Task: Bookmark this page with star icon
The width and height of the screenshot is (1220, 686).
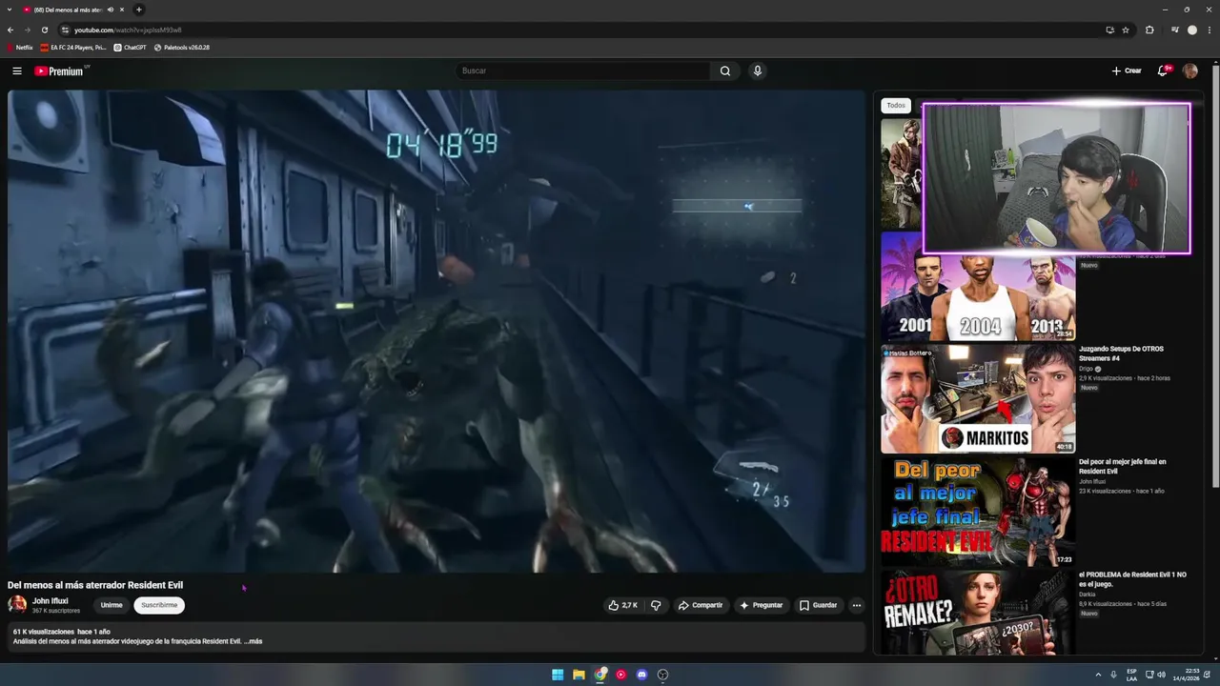Action: pos(1126,30)
